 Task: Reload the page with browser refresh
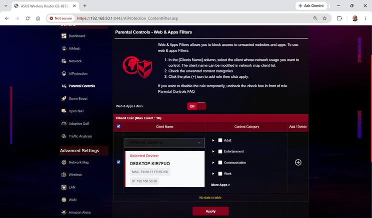(x=27, y=18)
